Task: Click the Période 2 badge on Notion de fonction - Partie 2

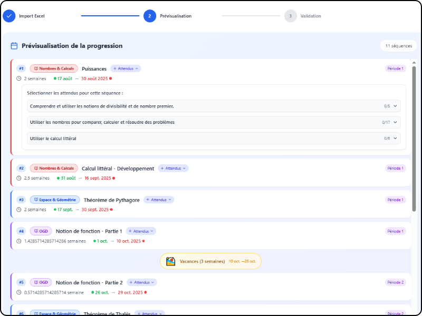Action: (x=395, y=282)
